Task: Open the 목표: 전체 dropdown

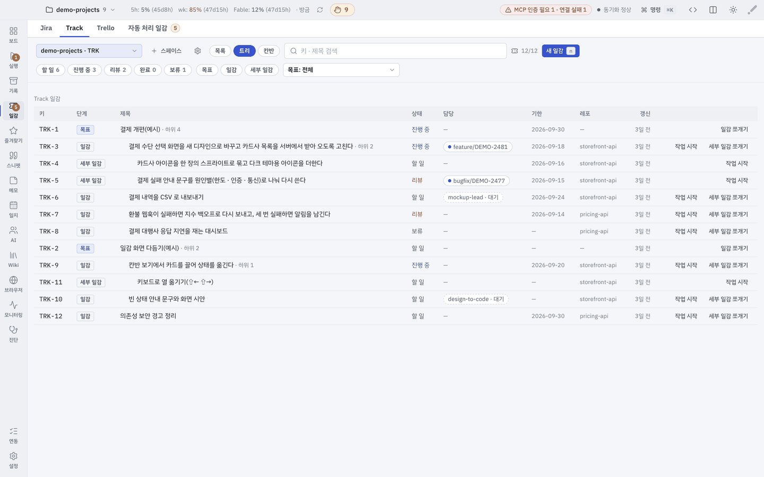Action: [x=341, y=70]
